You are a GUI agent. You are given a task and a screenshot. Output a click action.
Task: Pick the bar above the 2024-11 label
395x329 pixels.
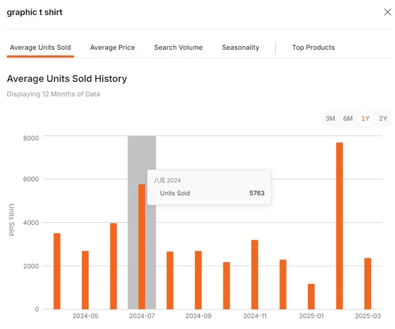pos(255,275)
